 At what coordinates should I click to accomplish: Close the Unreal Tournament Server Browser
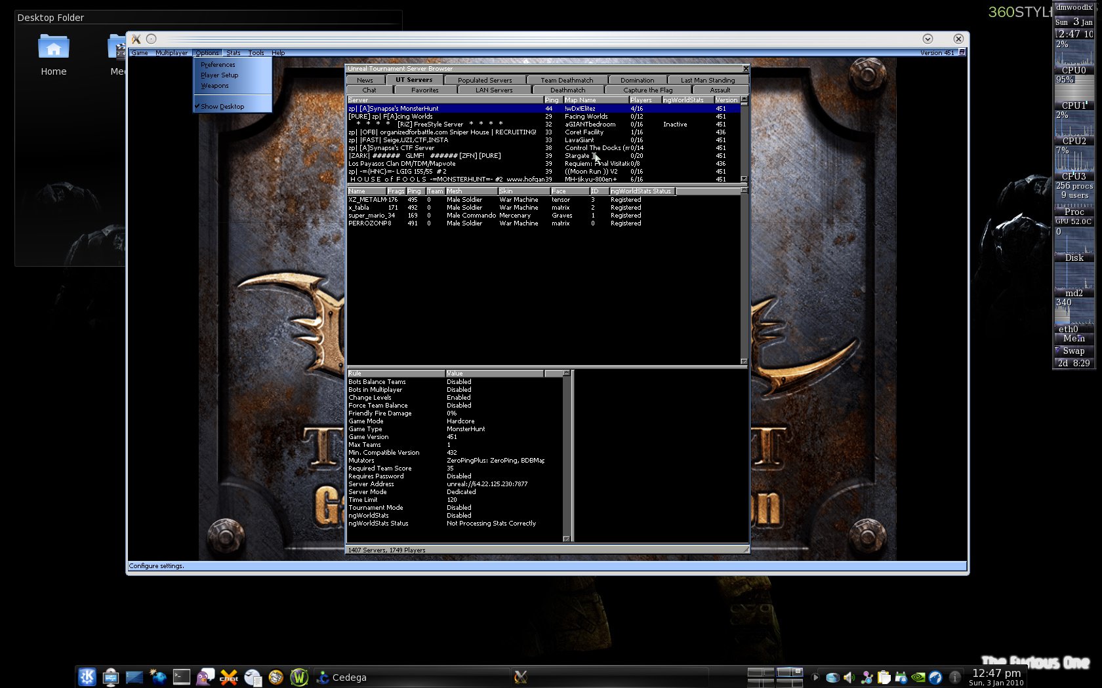click(x=745, y=68)
